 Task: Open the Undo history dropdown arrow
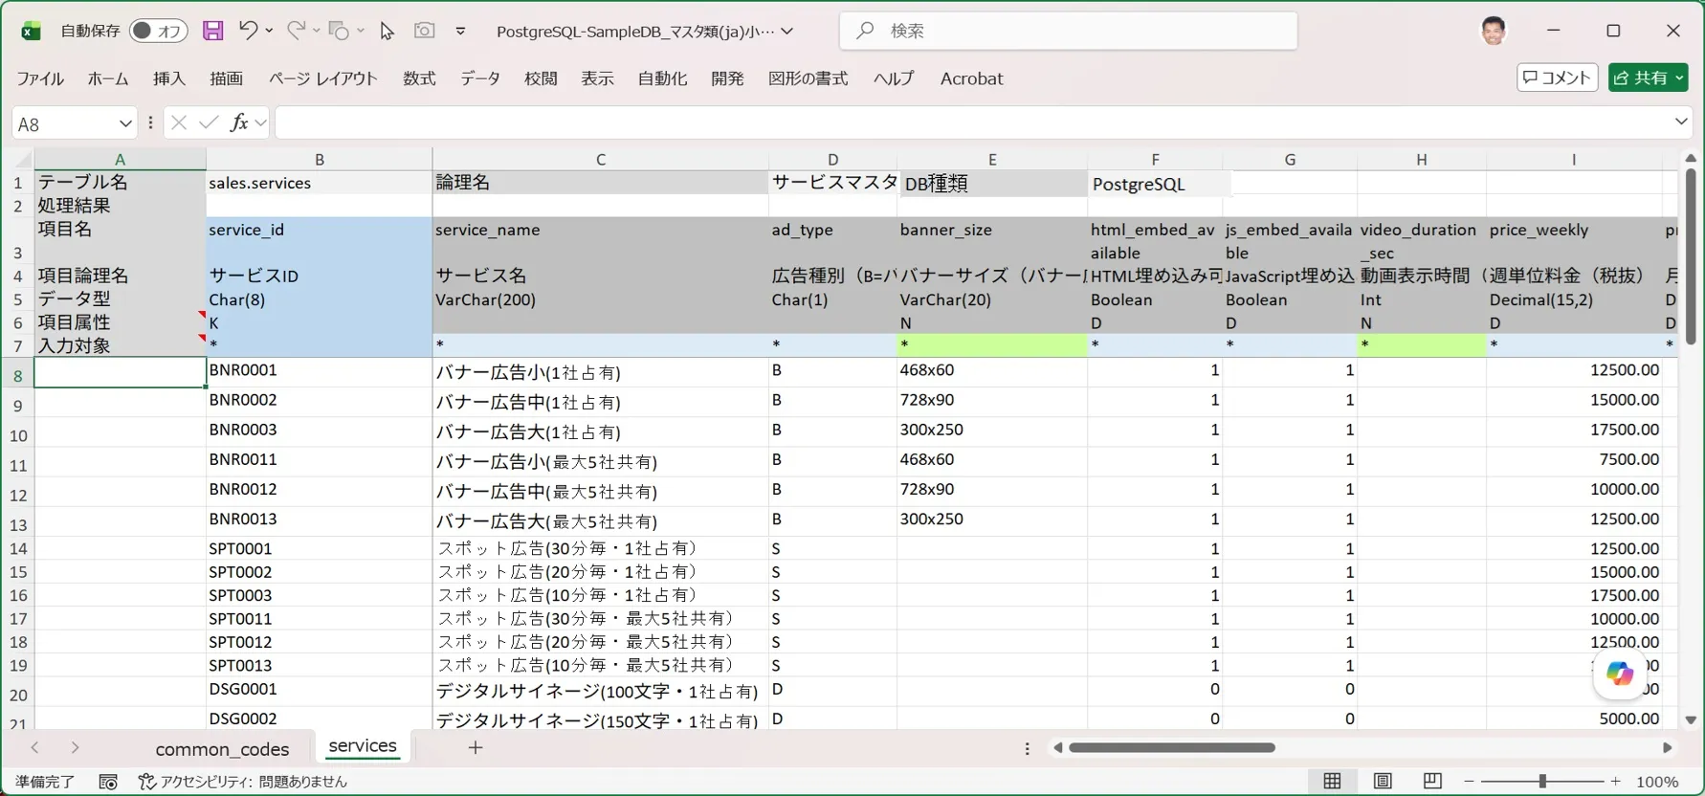click(270, 31)
